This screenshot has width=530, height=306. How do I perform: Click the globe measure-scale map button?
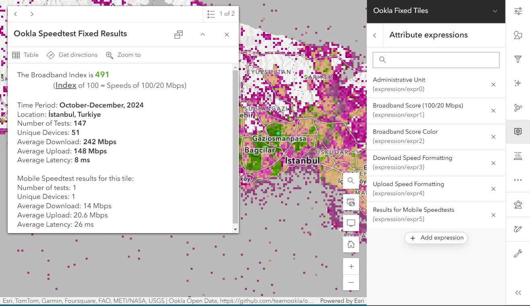click(x=351, y=202)
